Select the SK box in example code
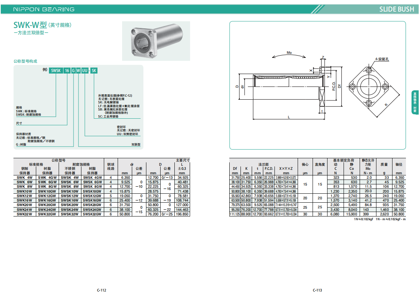Screen dimensions: 419x296 tap(94, 71)
